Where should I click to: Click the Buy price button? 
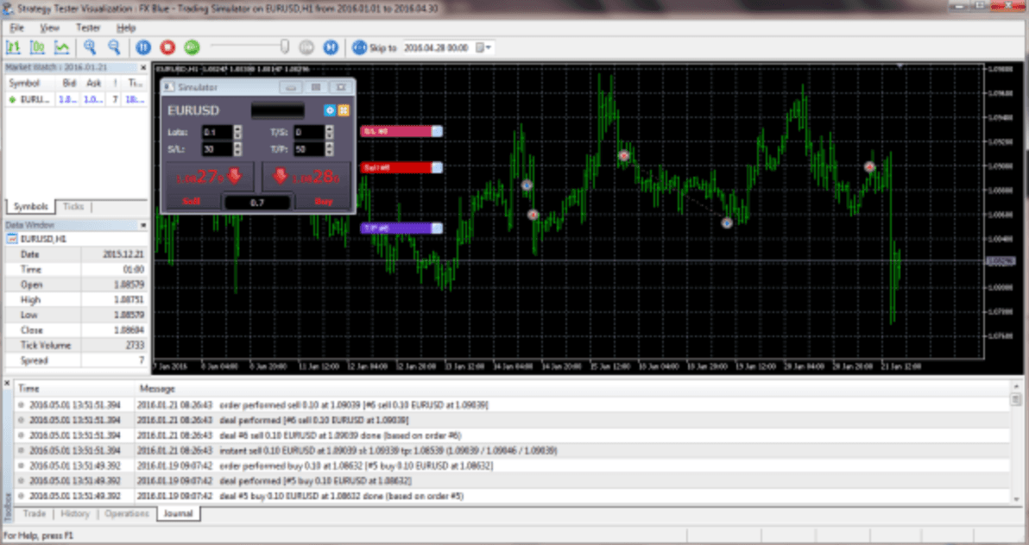click(x=306, y=177)
